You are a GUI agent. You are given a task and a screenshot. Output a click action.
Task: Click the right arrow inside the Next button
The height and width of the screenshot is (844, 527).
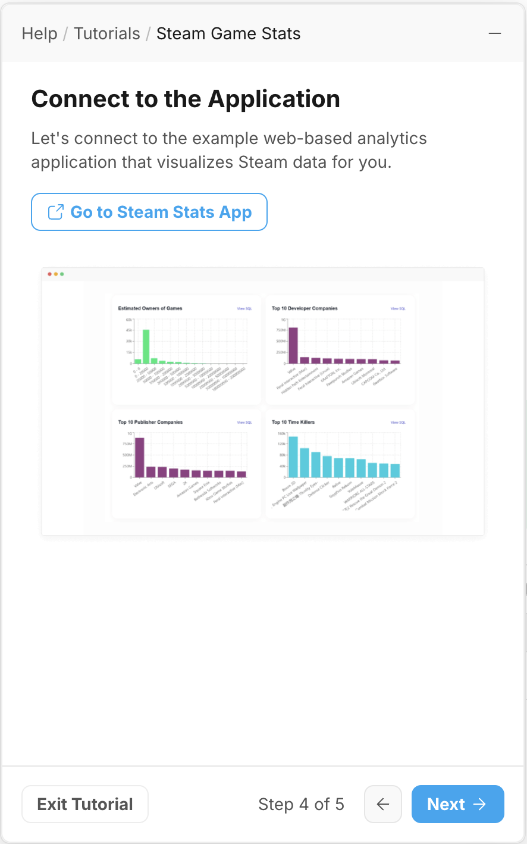pos(479,804)
